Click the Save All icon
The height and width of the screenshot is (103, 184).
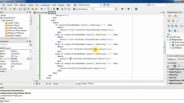(25, 9)
